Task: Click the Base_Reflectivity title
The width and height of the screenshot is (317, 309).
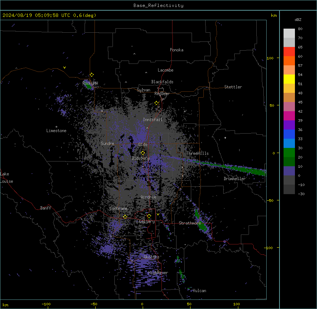Action: 158,6
